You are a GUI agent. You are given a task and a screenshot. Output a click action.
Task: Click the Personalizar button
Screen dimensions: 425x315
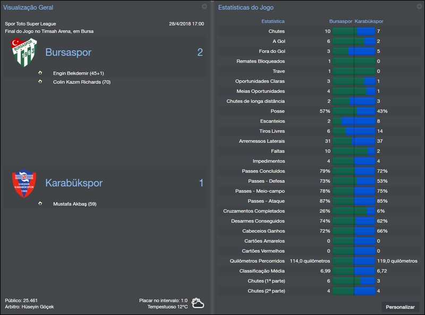[x=402, y=307]
